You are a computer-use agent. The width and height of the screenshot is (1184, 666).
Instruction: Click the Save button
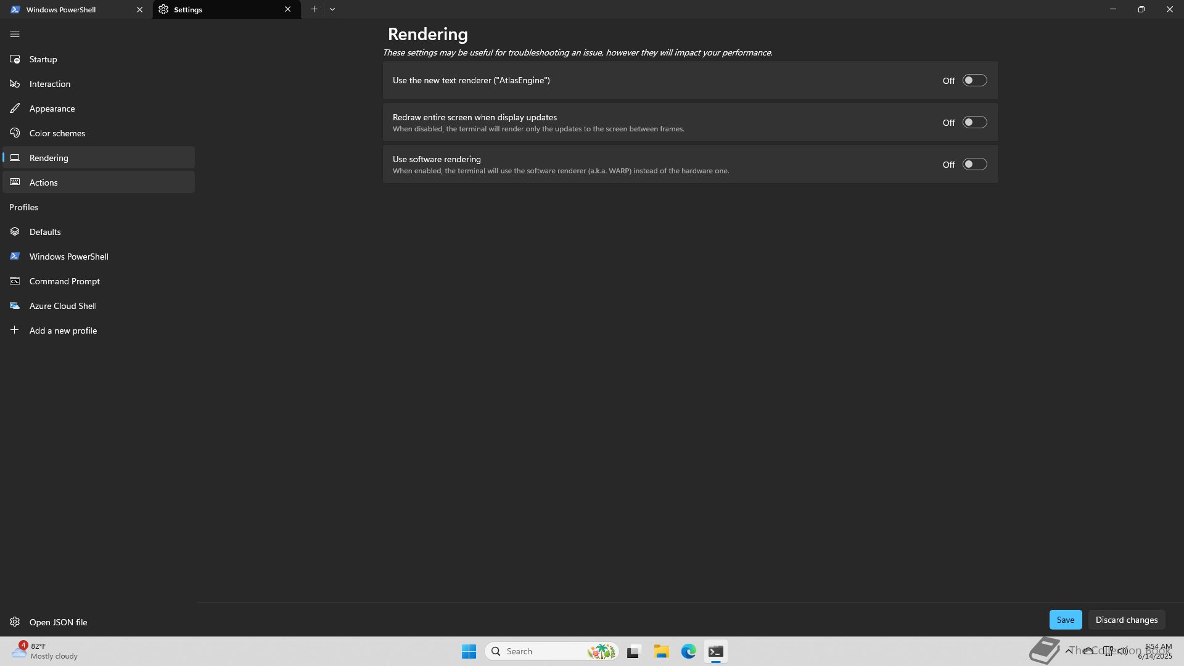pos(1065,620)
